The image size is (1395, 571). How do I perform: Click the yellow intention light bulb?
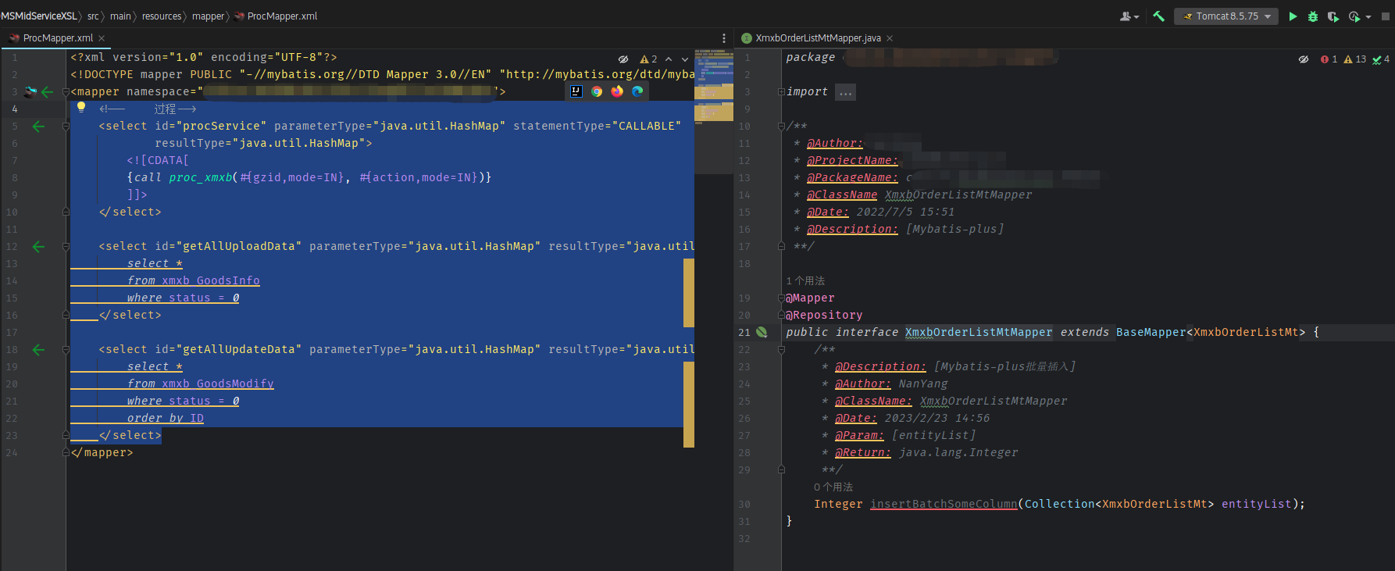point(81,108)
